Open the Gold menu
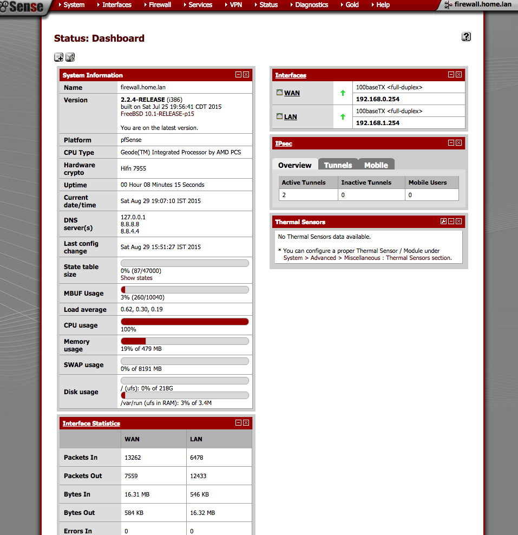 point(350,5)
